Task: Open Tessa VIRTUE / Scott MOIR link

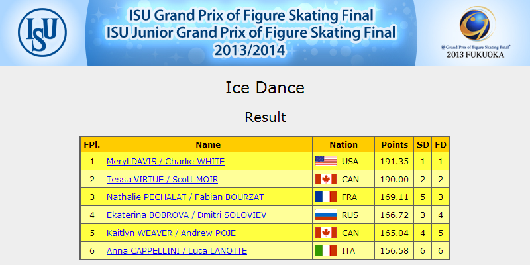Action: tap(162, 179)
